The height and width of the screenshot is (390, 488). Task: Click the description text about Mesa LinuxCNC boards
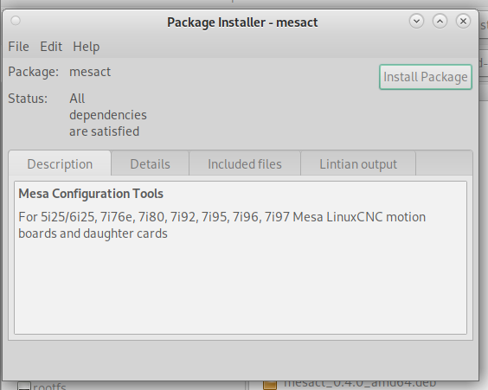click(222, 225)
